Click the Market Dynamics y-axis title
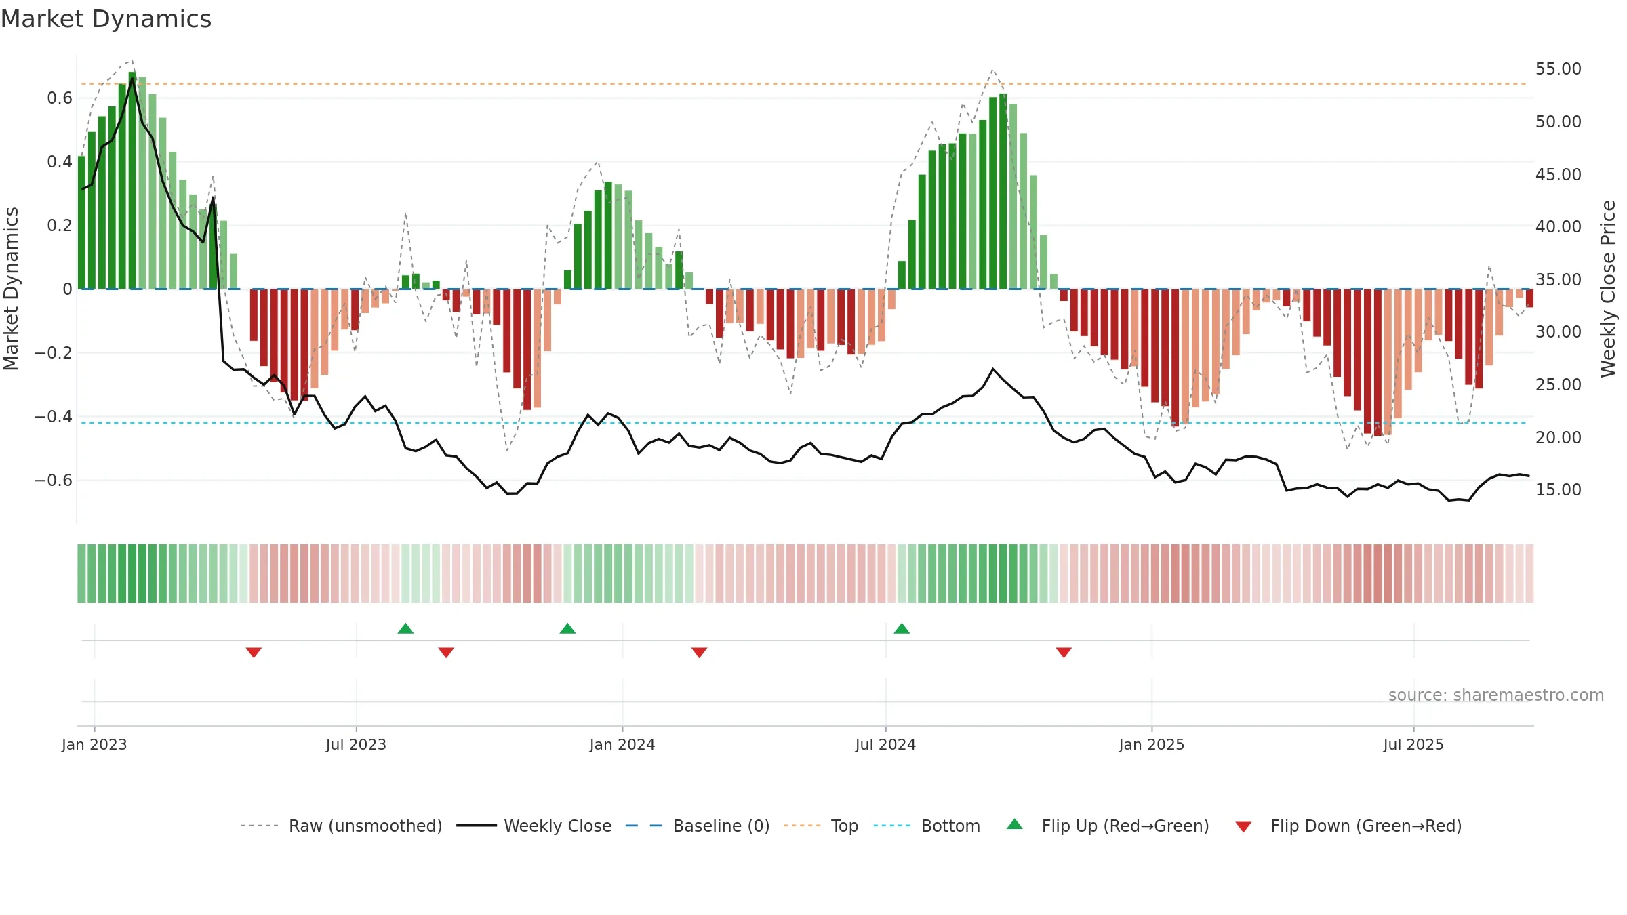 pyautogui.click(x=11, y=289)
